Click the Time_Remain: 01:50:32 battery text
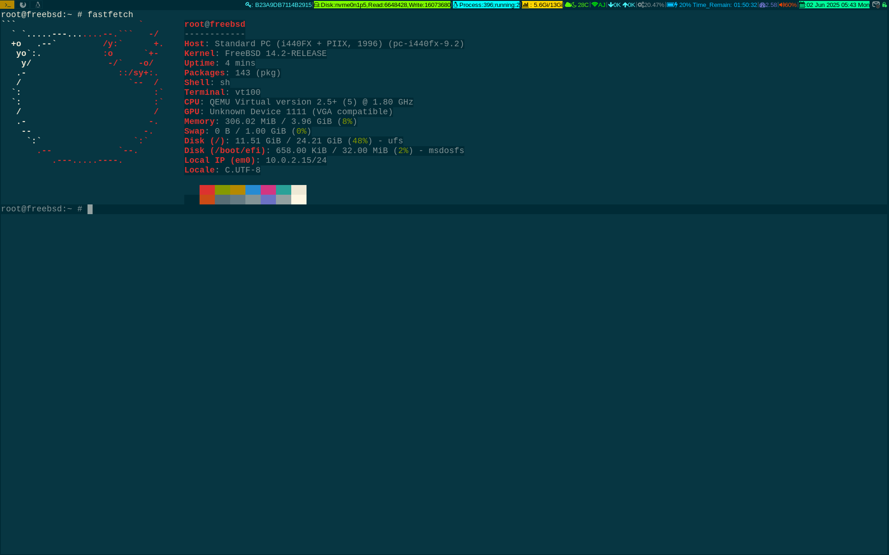 725,5
